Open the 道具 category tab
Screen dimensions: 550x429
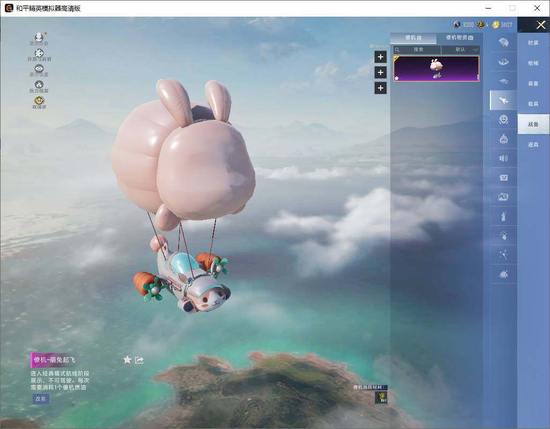[x=533, y=145]
